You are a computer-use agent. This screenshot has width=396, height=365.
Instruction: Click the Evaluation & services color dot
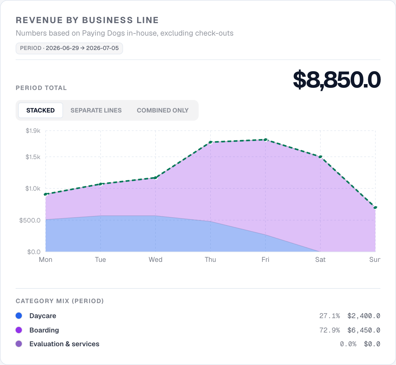(19, 344)
